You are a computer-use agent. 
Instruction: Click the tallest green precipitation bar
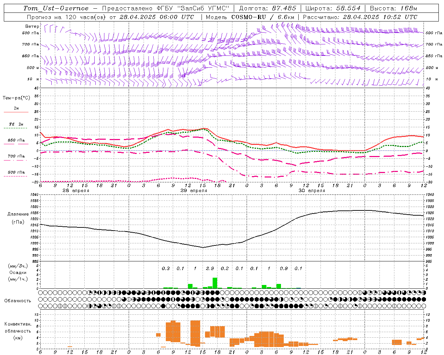pos(215,283)
